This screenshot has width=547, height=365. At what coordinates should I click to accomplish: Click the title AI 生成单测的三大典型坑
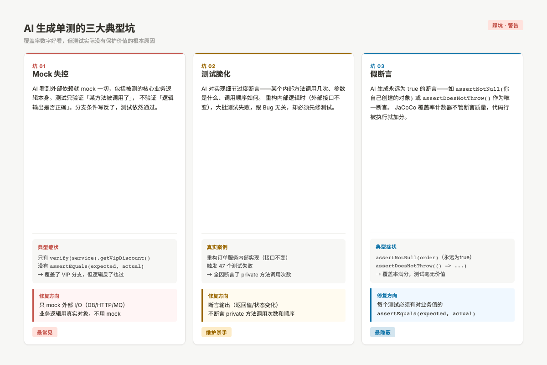79,29
